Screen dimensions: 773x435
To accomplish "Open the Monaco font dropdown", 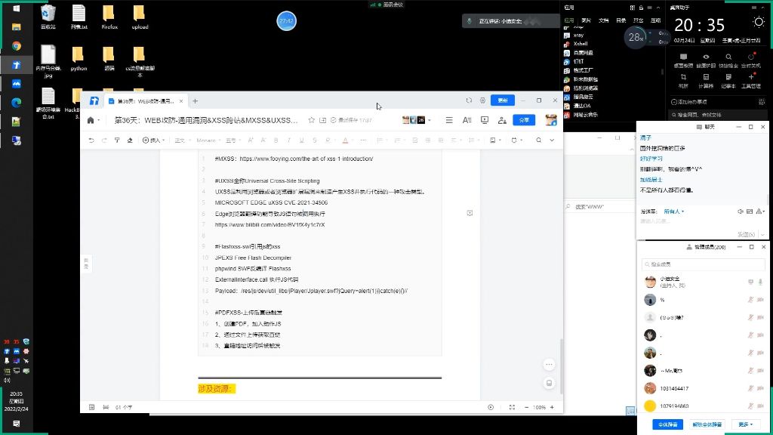I will click(208, 140).
